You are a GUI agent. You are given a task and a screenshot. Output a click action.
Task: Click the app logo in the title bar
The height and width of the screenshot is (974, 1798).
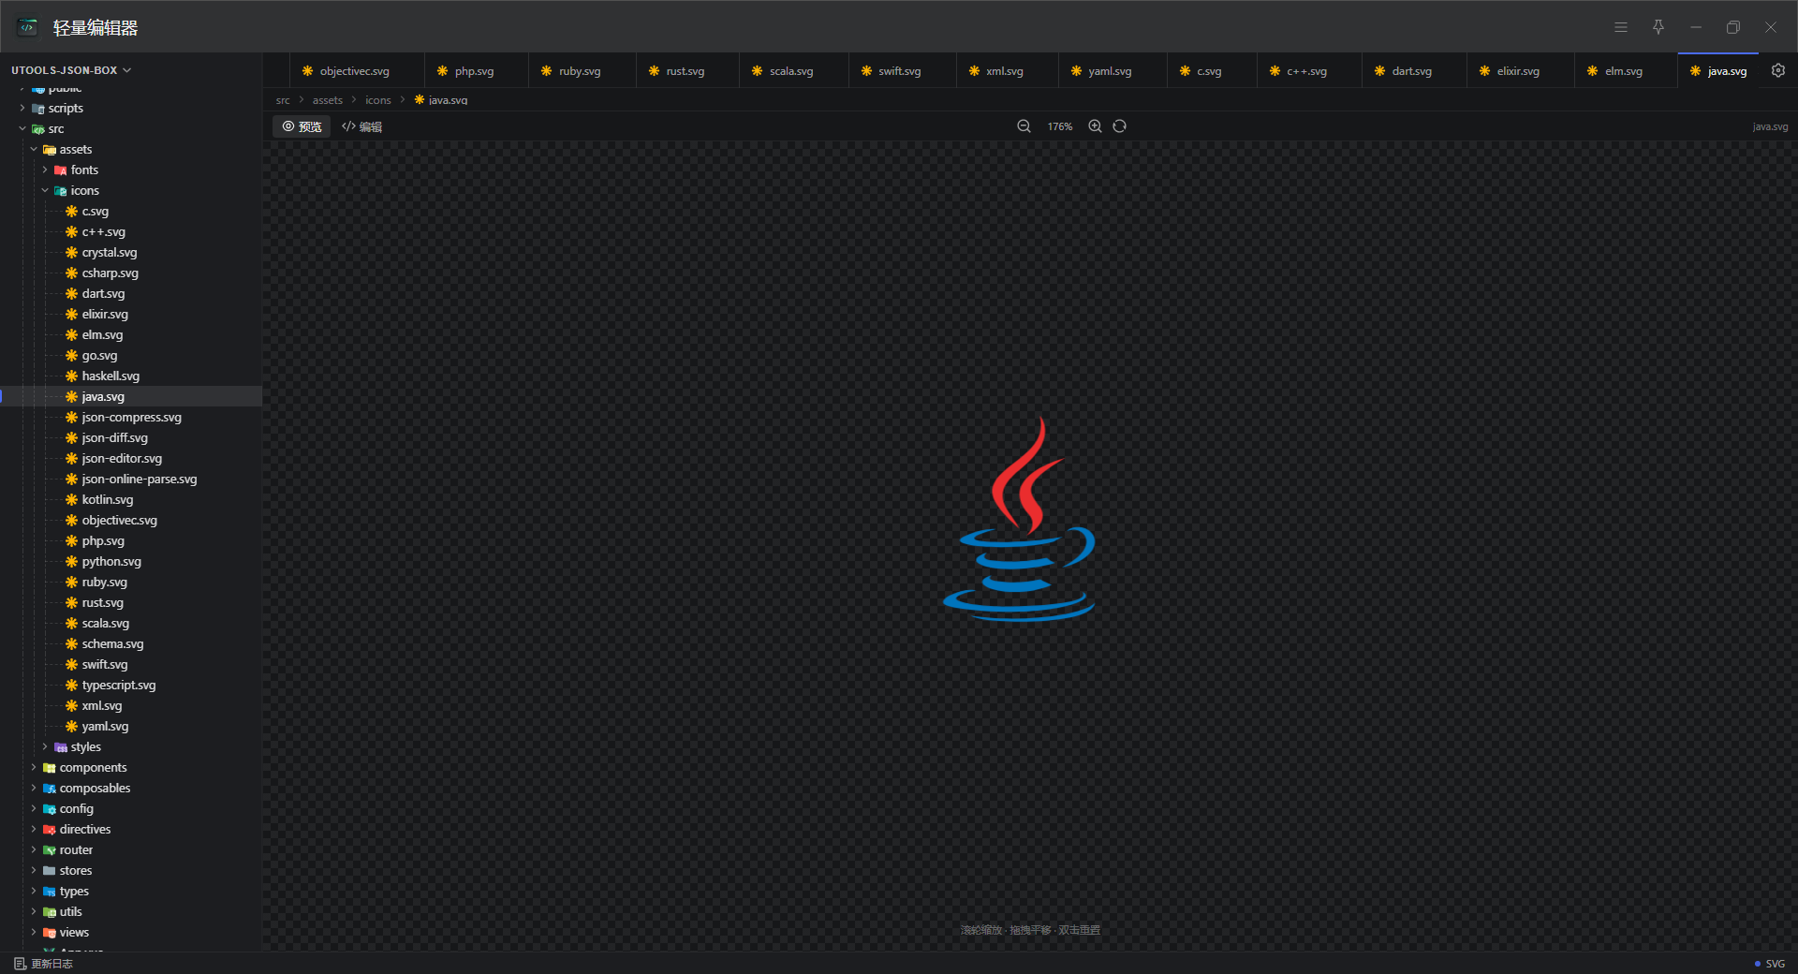coord(28,27)
